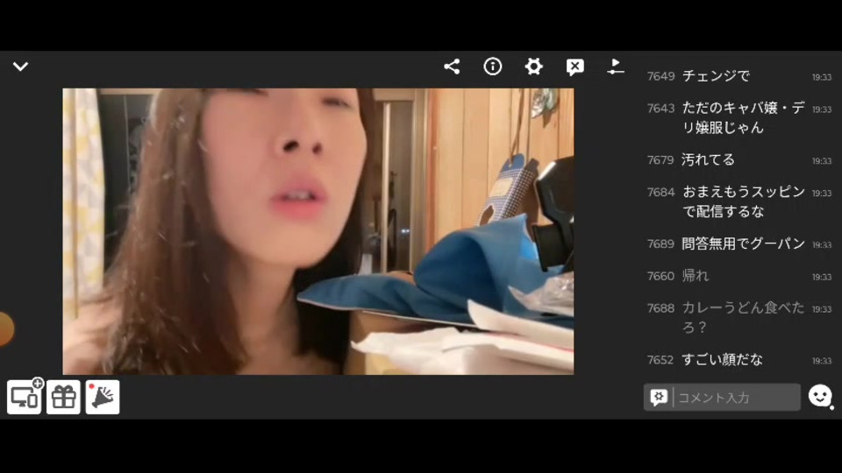Select comment 帰れ
The width and height of the screenshot is (842, 473).
coord(695,276)
